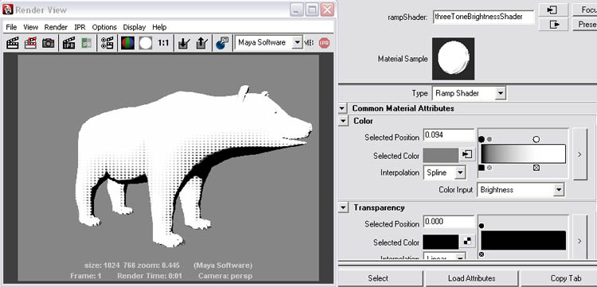
Task: Click the Keep image arrow-down icon
Action: pyautogui.click(x=184, y=43)
